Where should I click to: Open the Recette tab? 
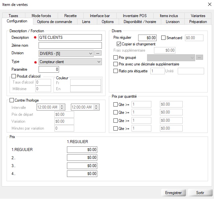coord(71,16)
